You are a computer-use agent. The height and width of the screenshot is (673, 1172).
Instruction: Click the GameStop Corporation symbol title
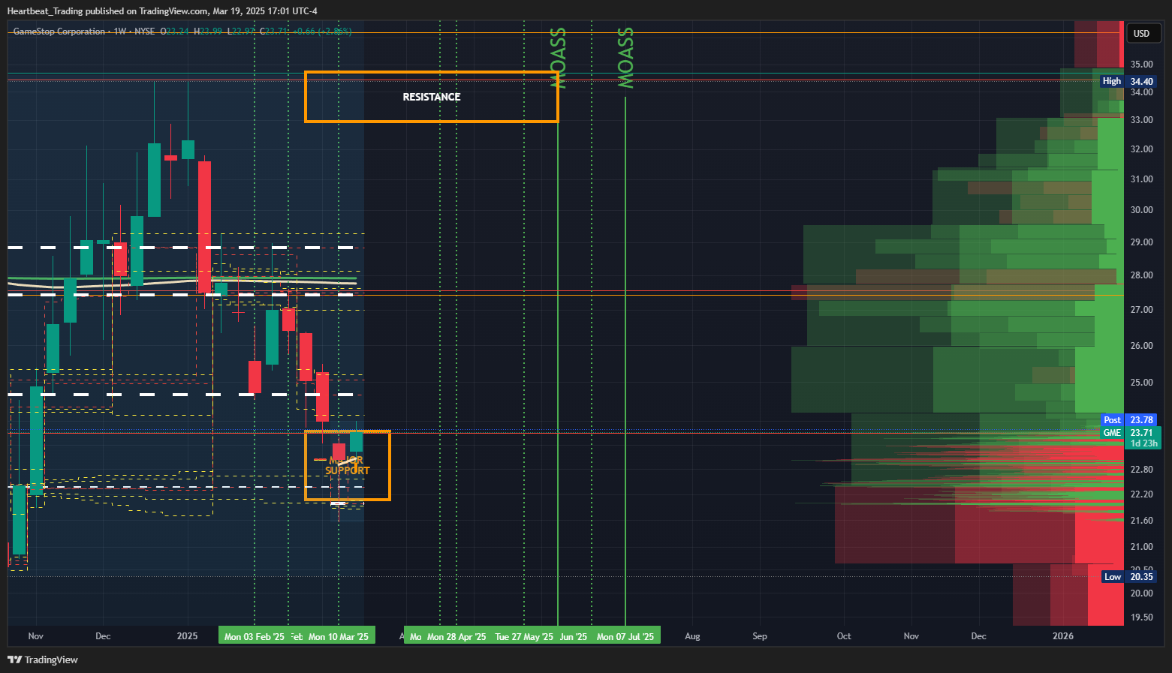pyautogui.click(x=59, y=32)
